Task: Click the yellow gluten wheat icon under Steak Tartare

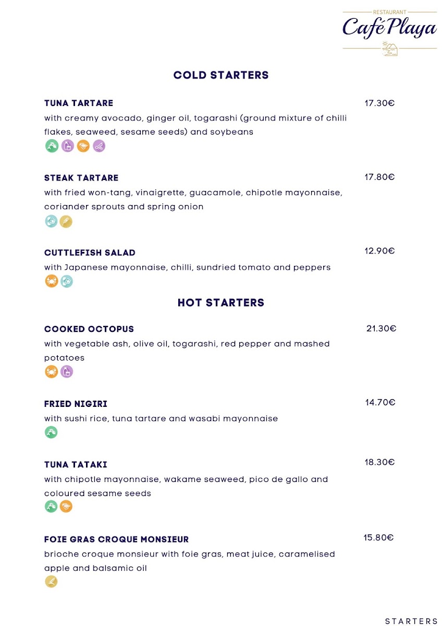Action: tap(66, 221)
